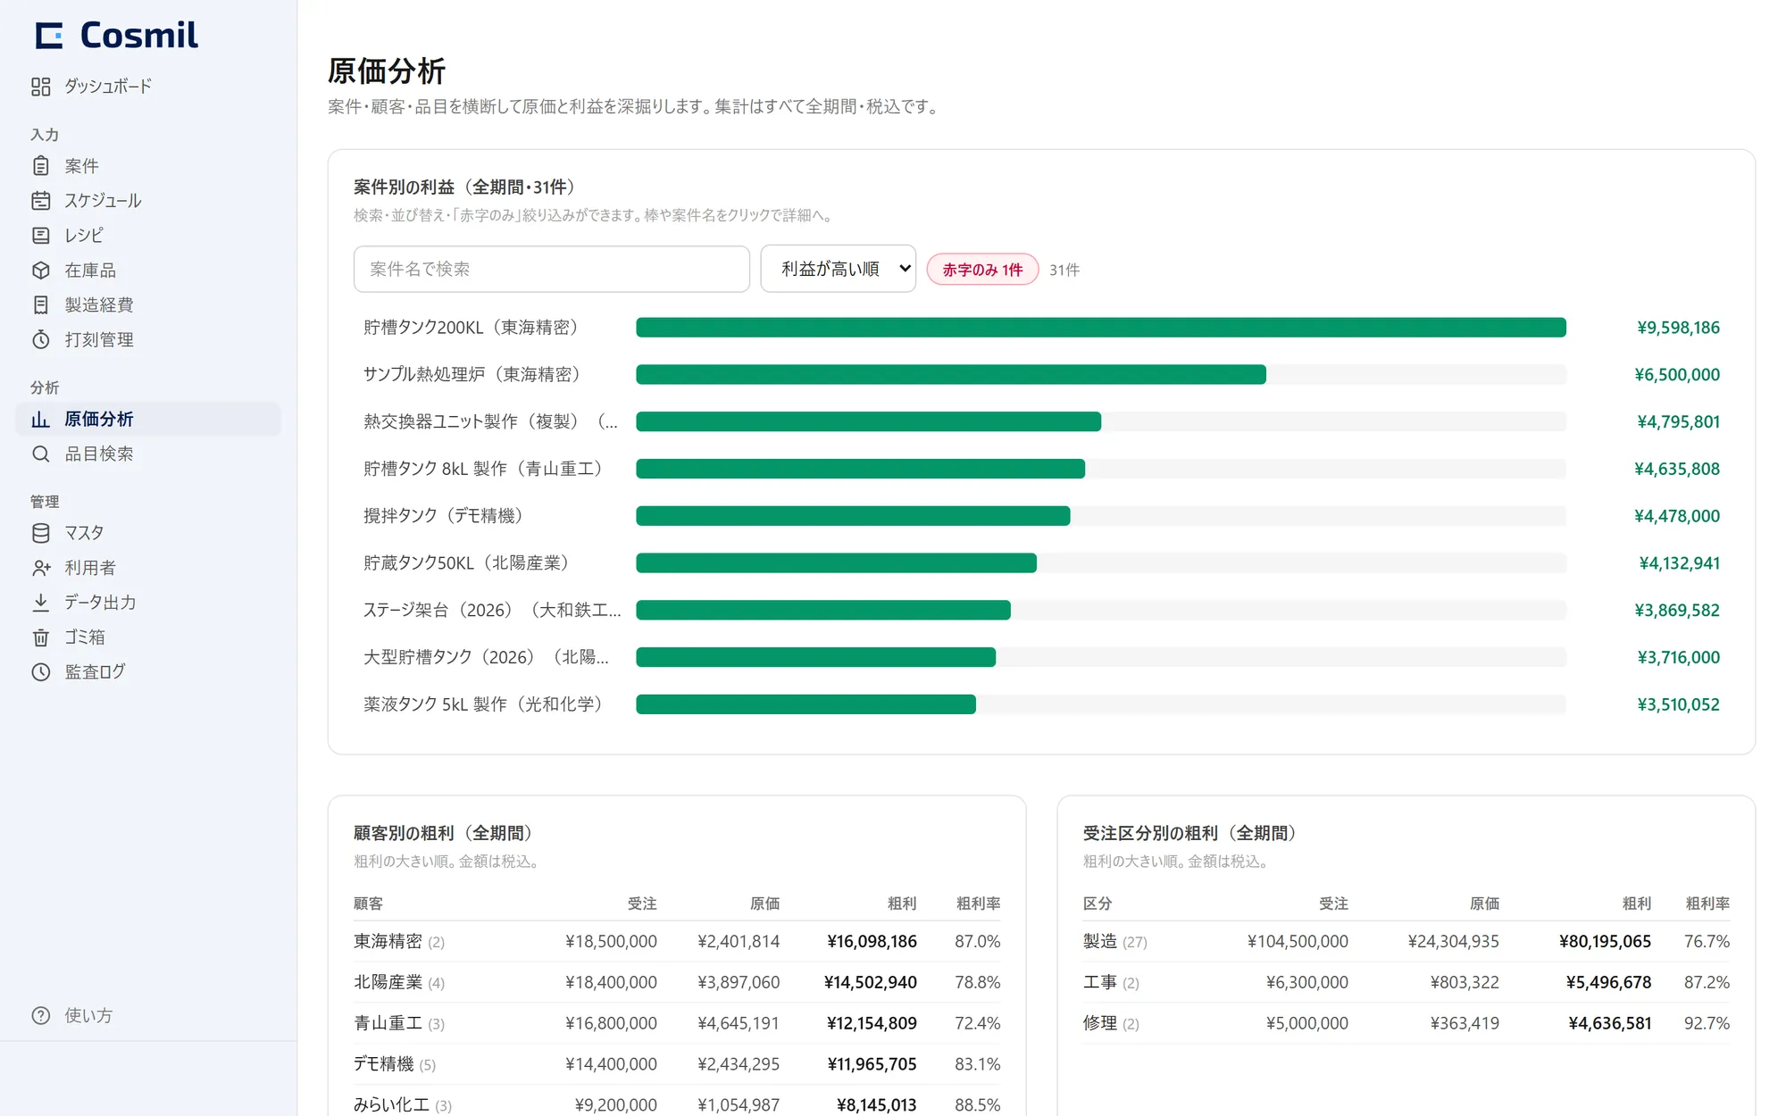Open project 大型貯槽タンク（2026）
The image size is (1786, 1116).
[487, 658]
